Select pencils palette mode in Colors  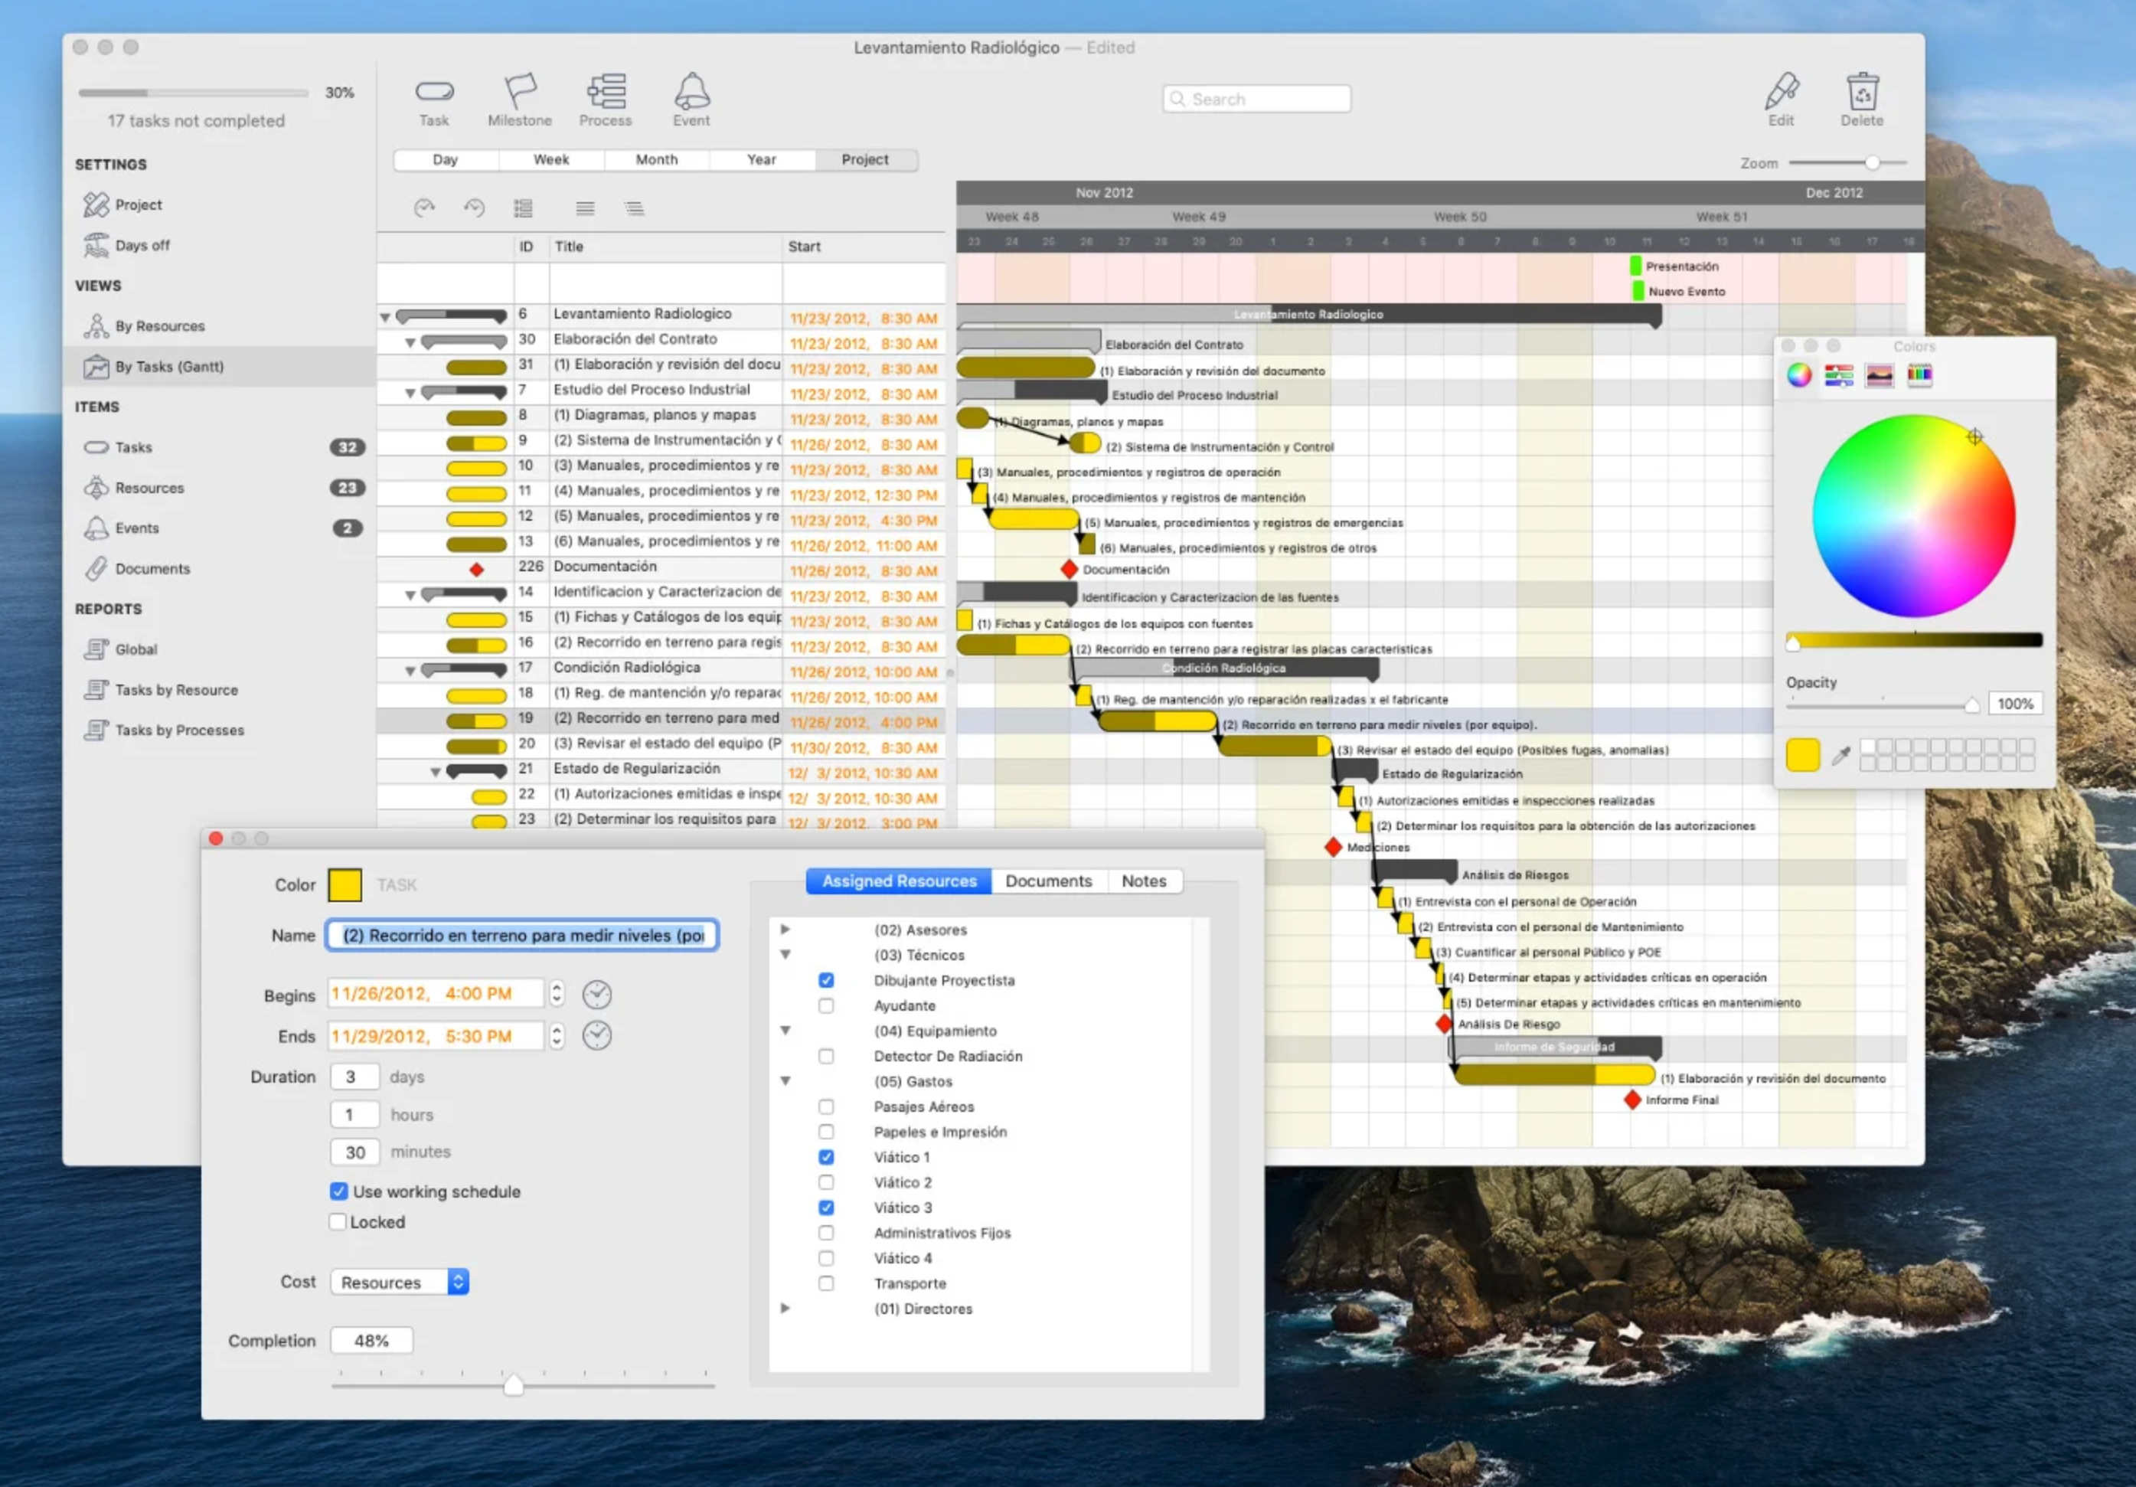click(x=1919, y=375)
